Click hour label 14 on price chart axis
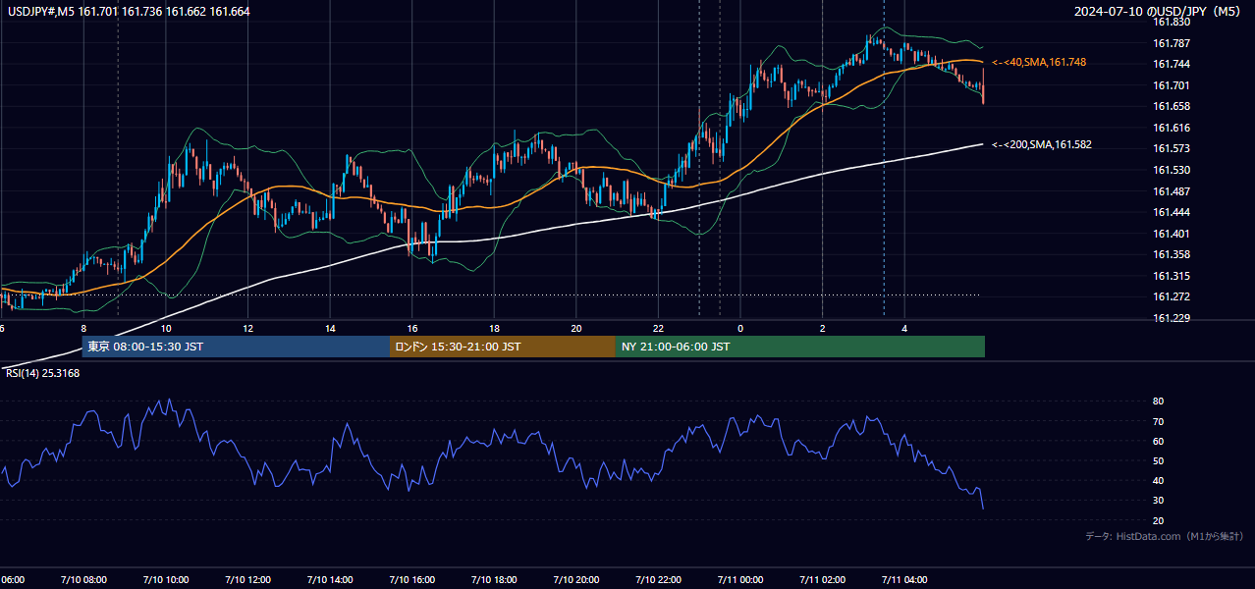 coord(330,328)
